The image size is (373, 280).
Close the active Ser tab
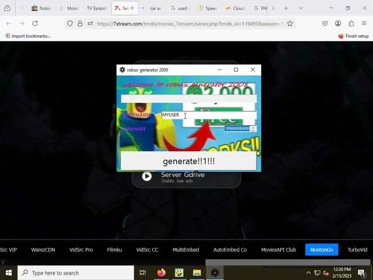[132, 8]
